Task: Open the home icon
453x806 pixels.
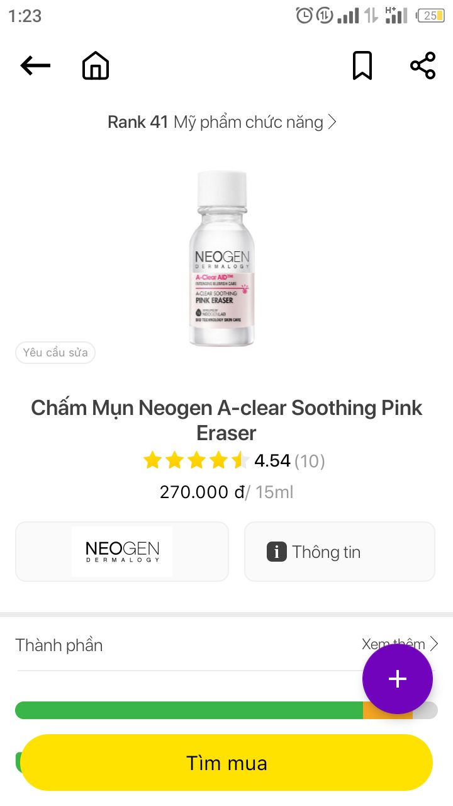Action: (96, 65)
